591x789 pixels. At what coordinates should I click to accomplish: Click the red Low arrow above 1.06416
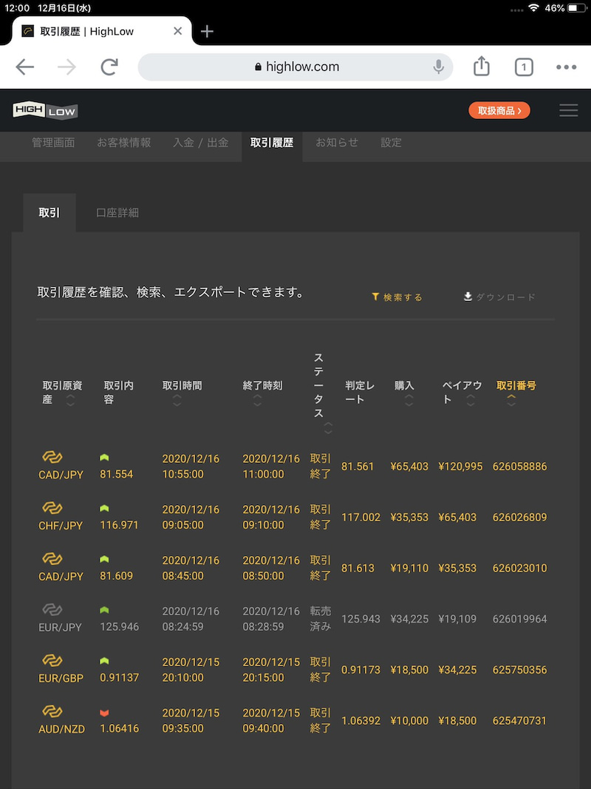click(x=104, y=713)
